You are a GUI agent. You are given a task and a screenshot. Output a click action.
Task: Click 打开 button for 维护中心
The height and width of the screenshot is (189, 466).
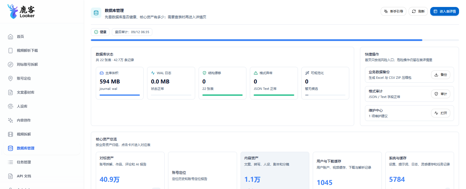(x=441, y=113)
